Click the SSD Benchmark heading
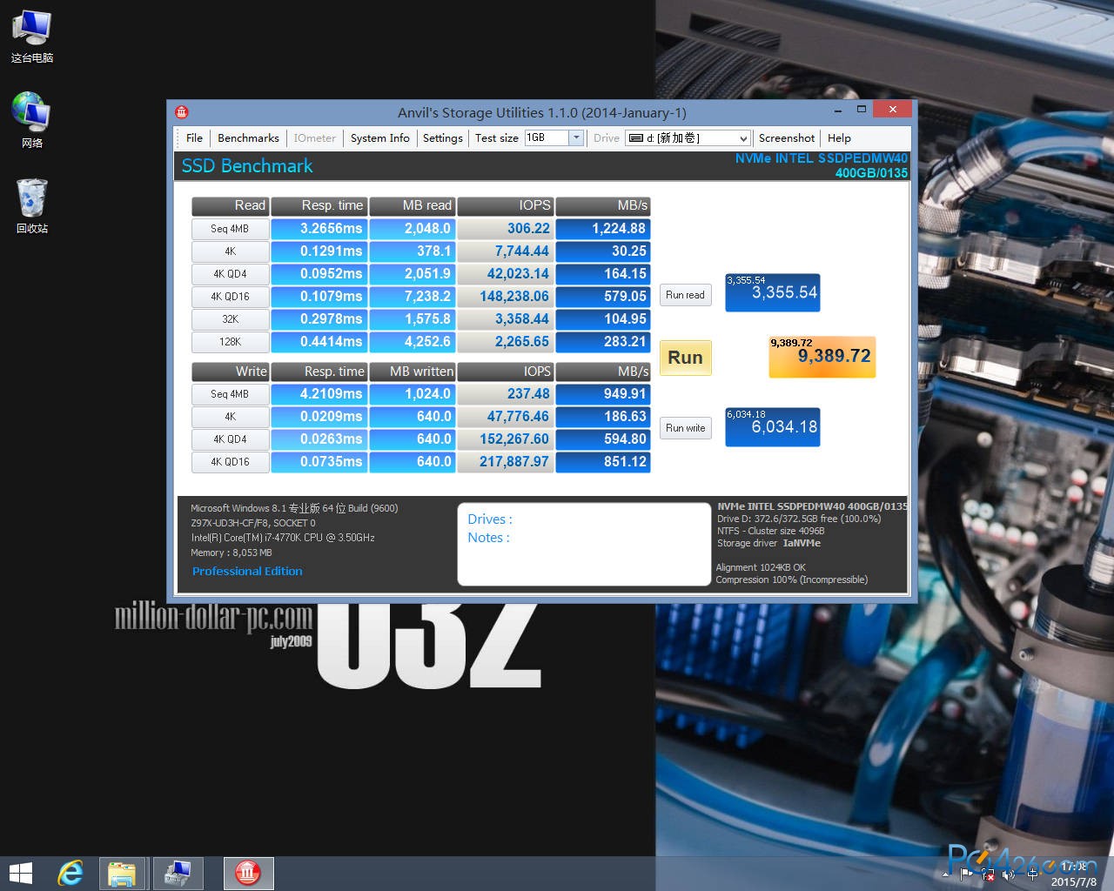Viewport: 1114px width, 891px height. 247,166
